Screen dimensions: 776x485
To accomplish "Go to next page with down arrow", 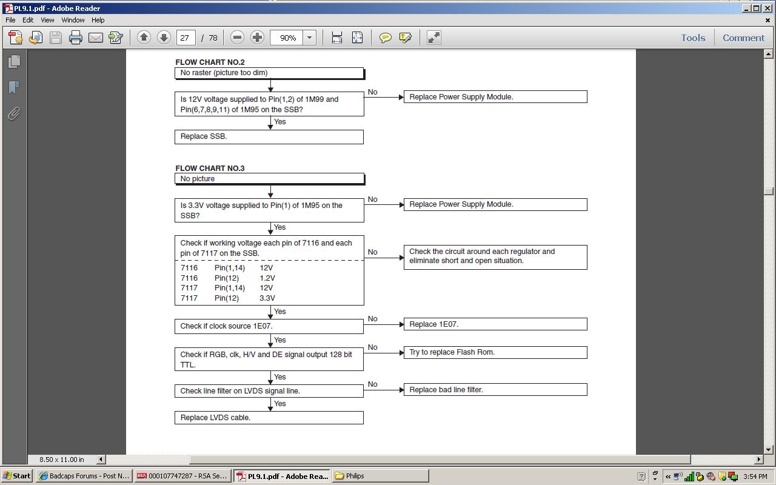I will click(164, 38).
